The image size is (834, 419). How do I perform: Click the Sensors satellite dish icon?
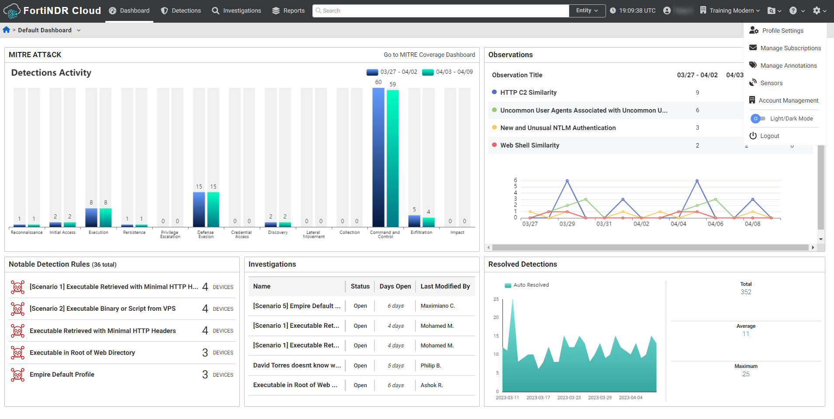[753, 83]
